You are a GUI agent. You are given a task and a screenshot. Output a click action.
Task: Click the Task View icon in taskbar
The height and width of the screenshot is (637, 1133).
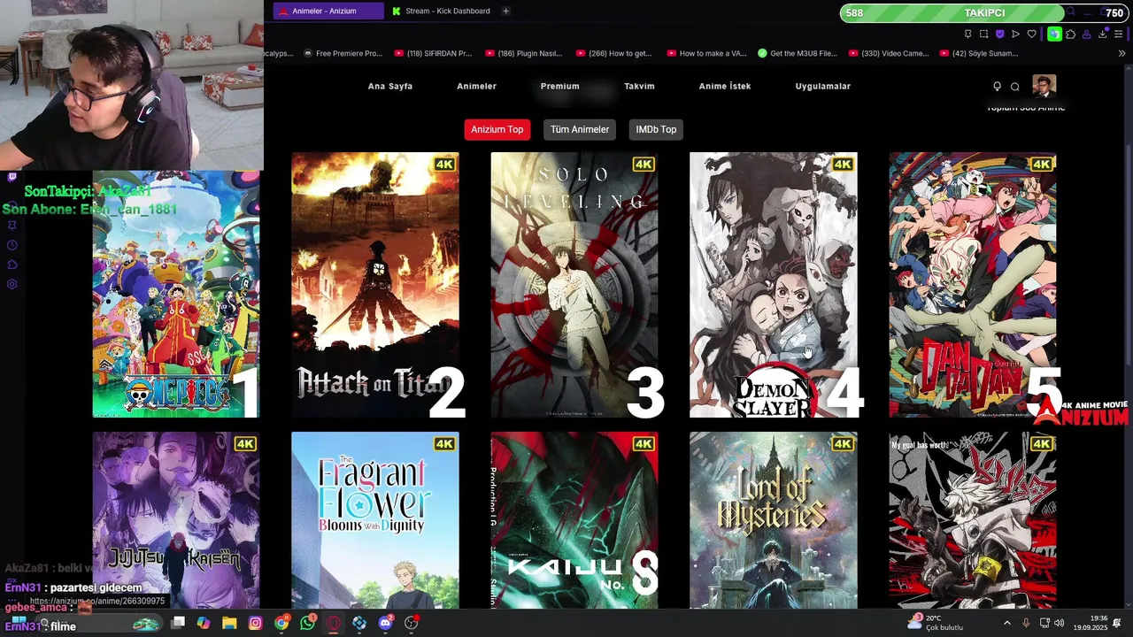point(178,623)
